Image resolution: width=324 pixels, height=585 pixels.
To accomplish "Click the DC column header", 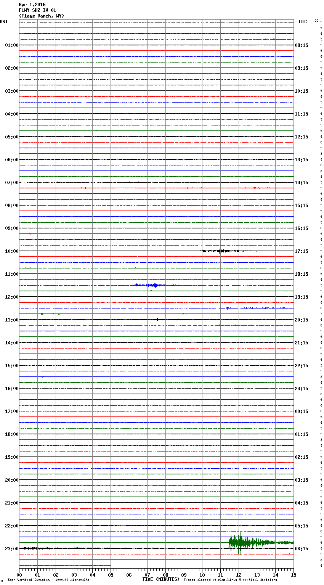I will [316, 21].
